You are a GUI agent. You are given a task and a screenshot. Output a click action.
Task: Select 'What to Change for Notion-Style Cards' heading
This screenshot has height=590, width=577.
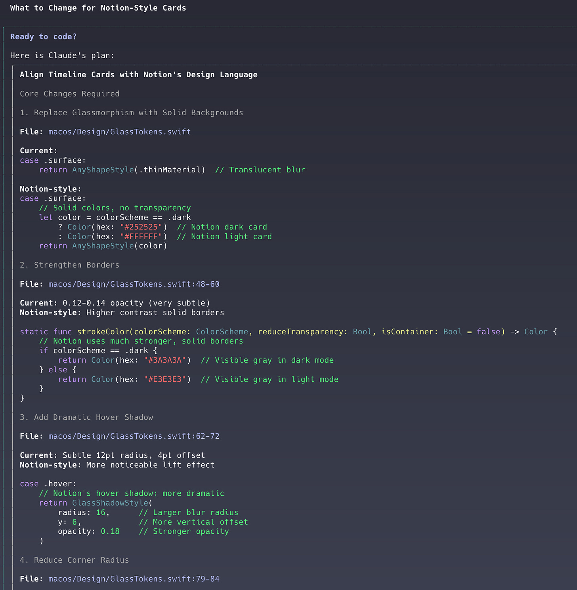[x=98, y=8]
